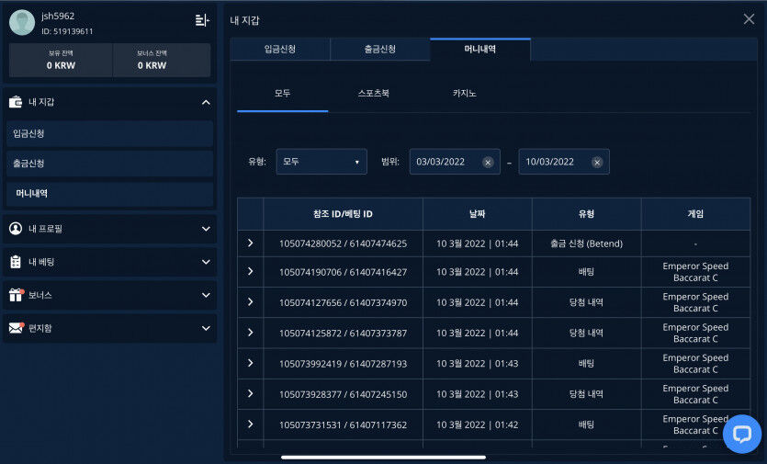767x464 pixels.
Task: Click the envelope icon beside 편지함
Action: pyautogui.click(x=17, y=328)
